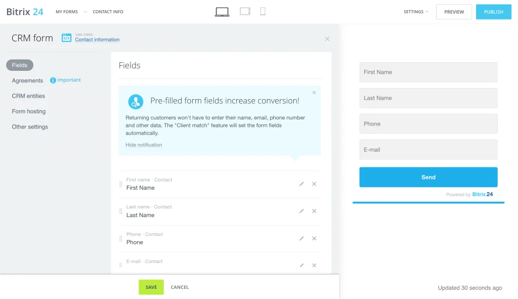Navigate to My Forms breadcrumb
The image size is (518, 299).
(67, 12)
